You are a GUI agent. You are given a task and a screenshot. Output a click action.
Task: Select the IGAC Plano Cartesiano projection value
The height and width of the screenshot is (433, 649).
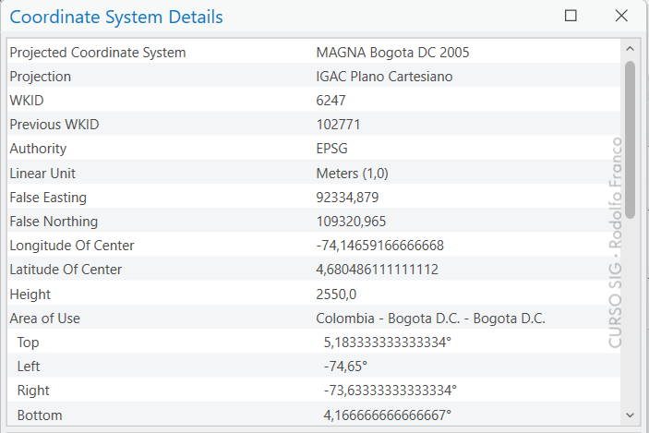click(384, 77)
